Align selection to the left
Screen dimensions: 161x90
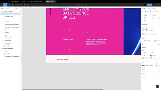click(x=143, y=11)
